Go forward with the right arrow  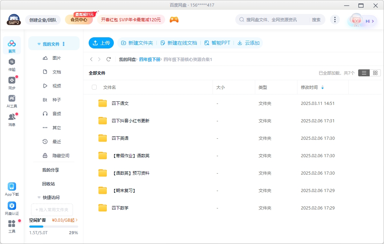point(99,59)
